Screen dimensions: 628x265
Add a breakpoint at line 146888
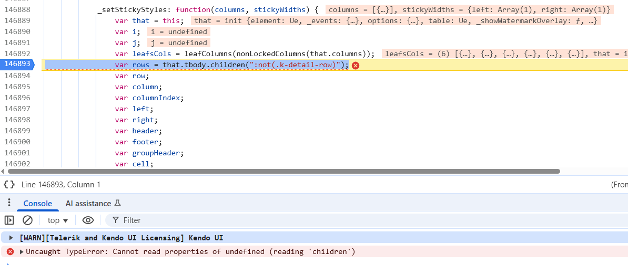pyautogui.click(x=18, y=9)
